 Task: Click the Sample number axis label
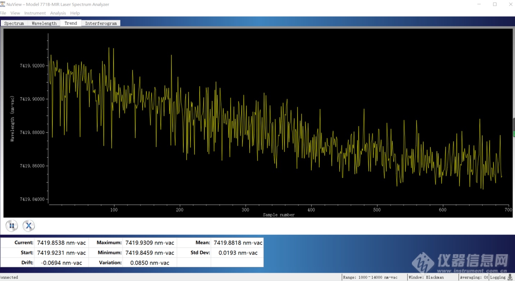pyautogui.click(x=279, y=215)
